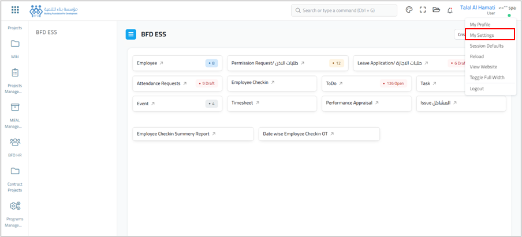Click the theme palette icon

409,10
